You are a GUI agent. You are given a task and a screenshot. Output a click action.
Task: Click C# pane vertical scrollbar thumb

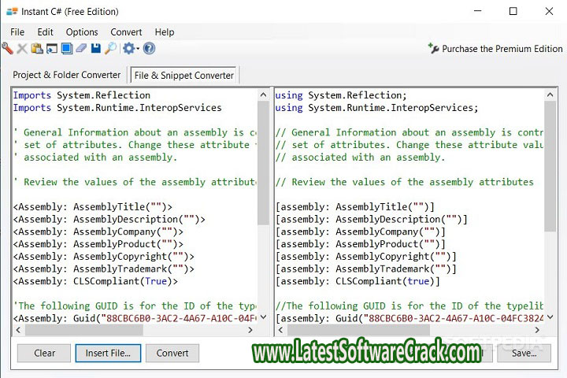pos(550,166)
